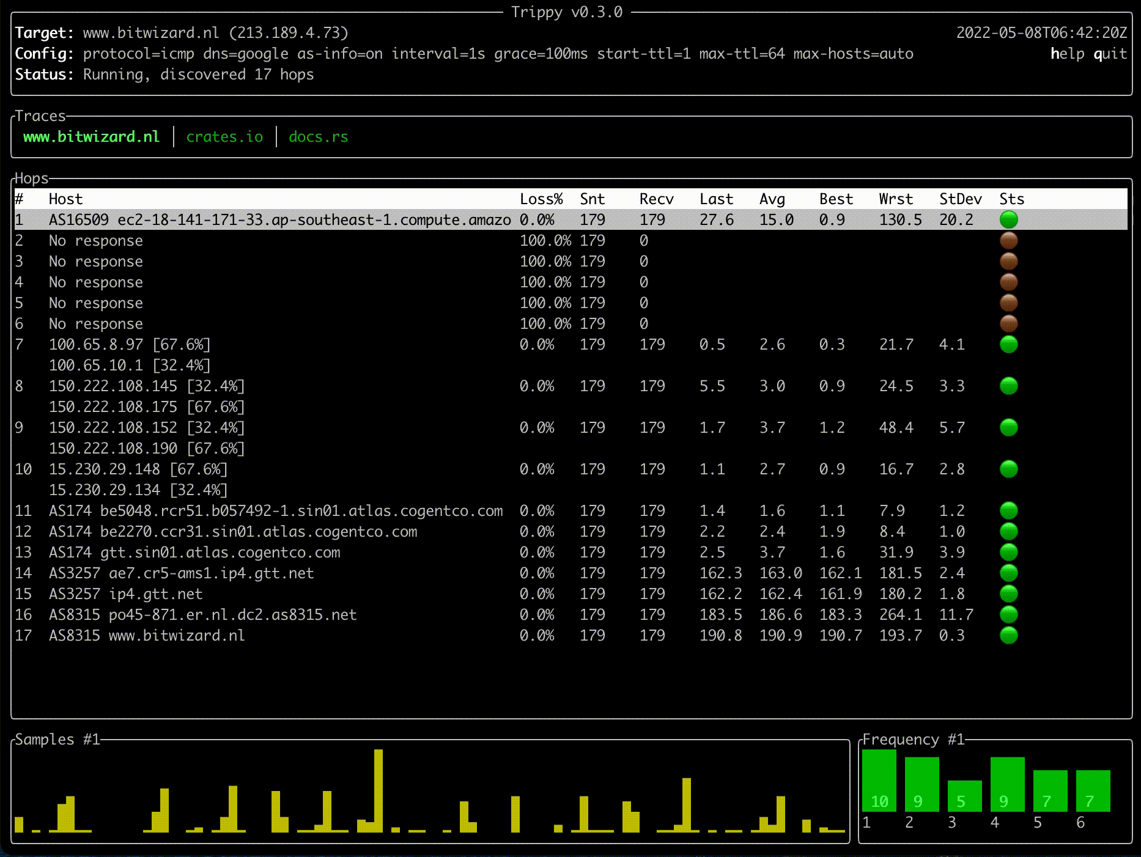Select hop 16 po45-871 as8315.net row
1141x857 pixels.
(x=202, y=615)
